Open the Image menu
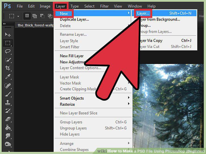206x154 pixels. pyautogui.click(x=45, y=6)
